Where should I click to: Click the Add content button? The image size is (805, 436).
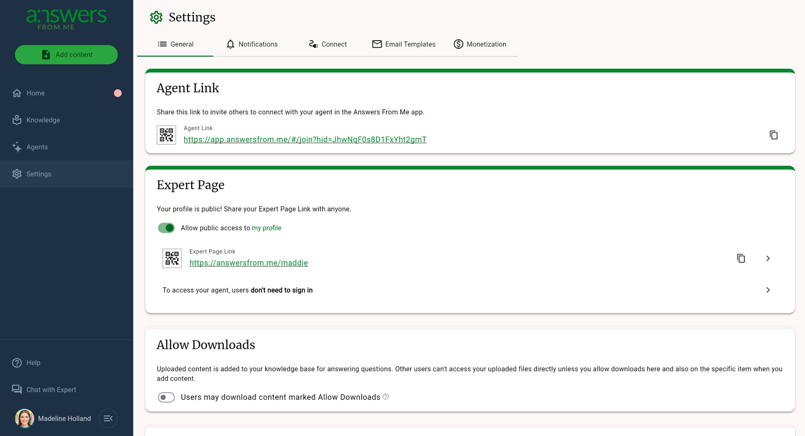tap(66, 54)
